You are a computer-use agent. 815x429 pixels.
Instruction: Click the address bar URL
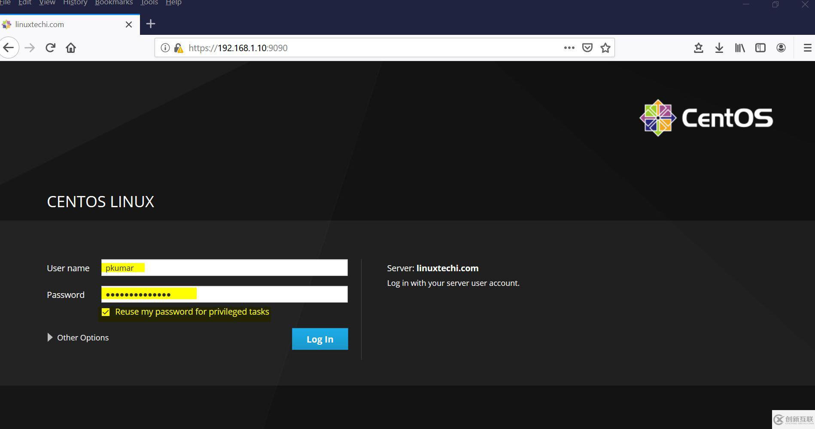tap(238, 48)
